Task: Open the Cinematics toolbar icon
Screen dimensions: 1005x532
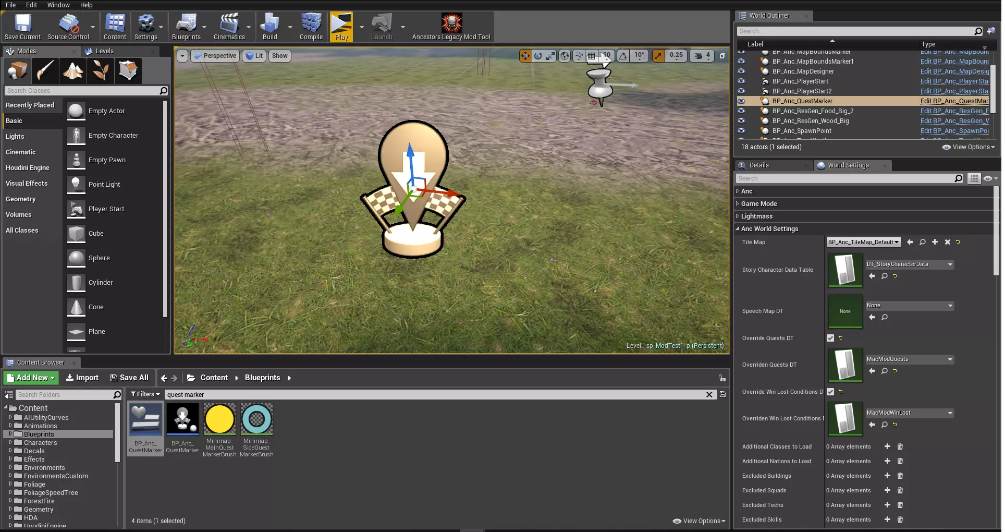Action: 229,27
